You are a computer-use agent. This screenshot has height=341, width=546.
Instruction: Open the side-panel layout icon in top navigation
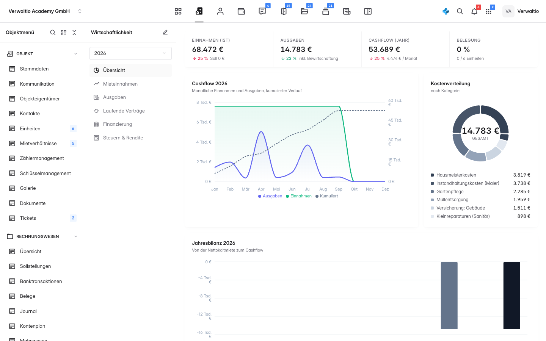368,11
